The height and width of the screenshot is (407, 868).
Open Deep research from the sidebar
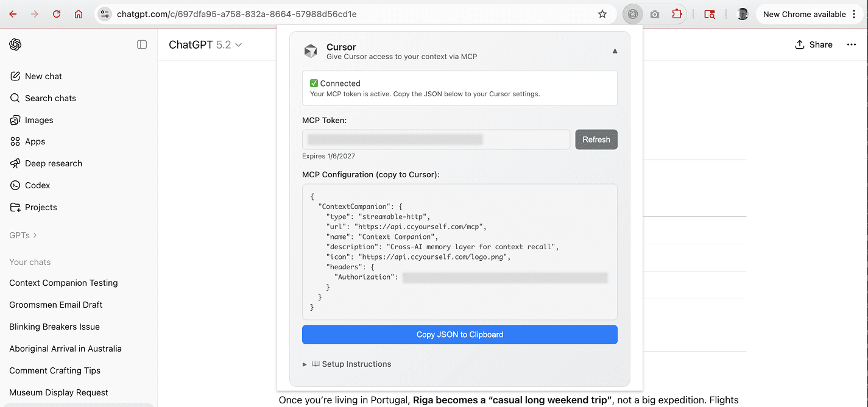point(52,163)
